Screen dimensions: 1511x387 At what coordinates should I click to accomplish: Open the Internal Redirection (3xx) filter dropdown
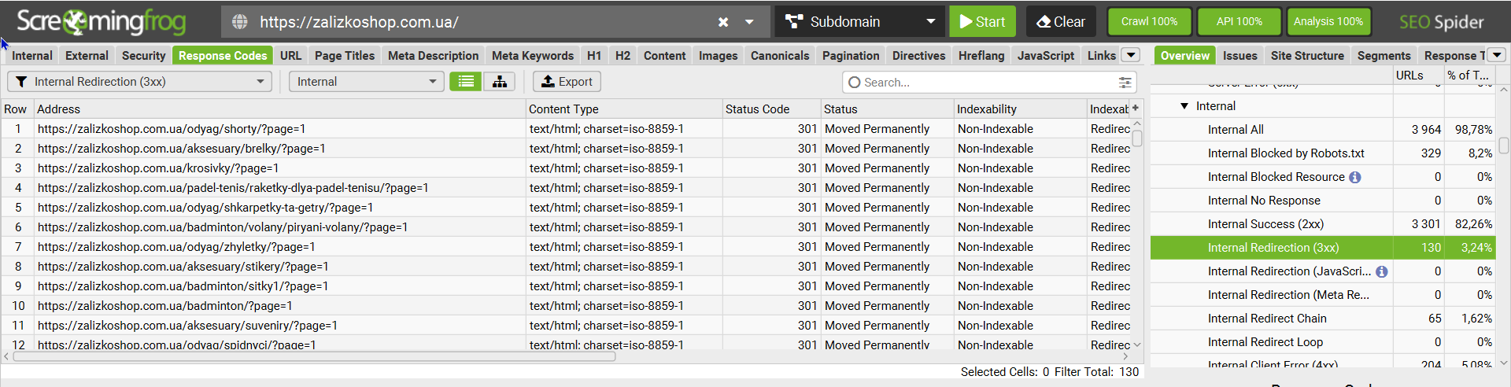139,82
